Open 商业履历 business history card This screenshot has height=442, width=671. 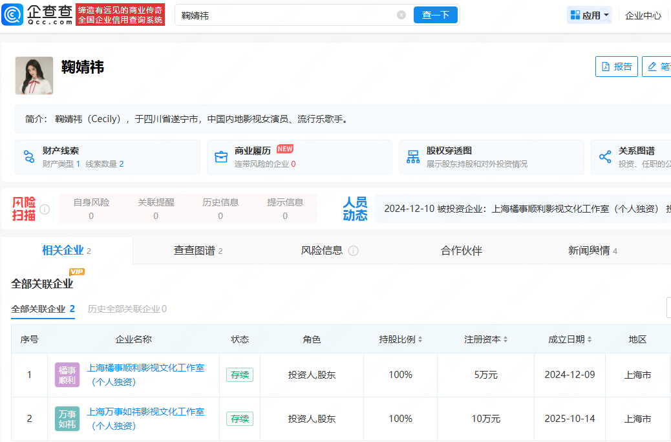click(x=299, y=157)
